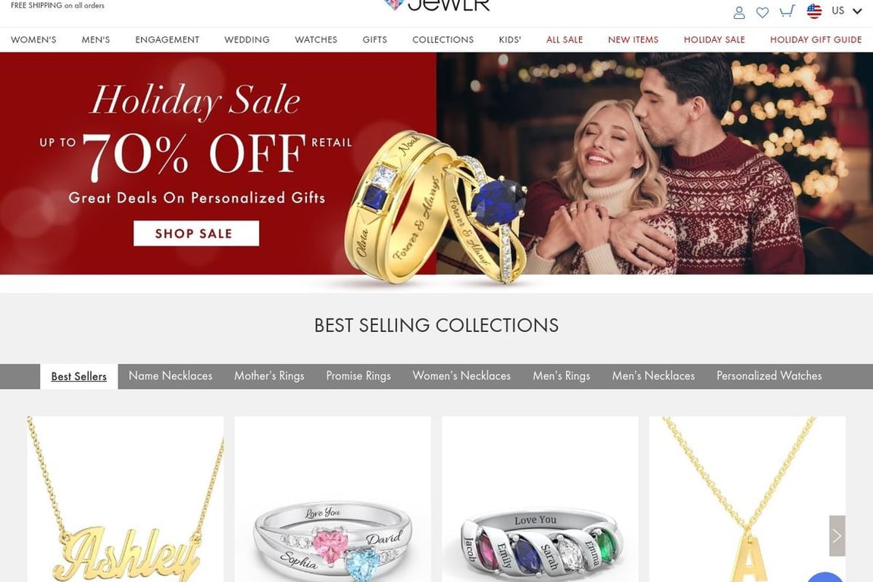The height and width of the screenshot is (582, 873).
Task: Click the US flag icon
Action: point(814,11)
